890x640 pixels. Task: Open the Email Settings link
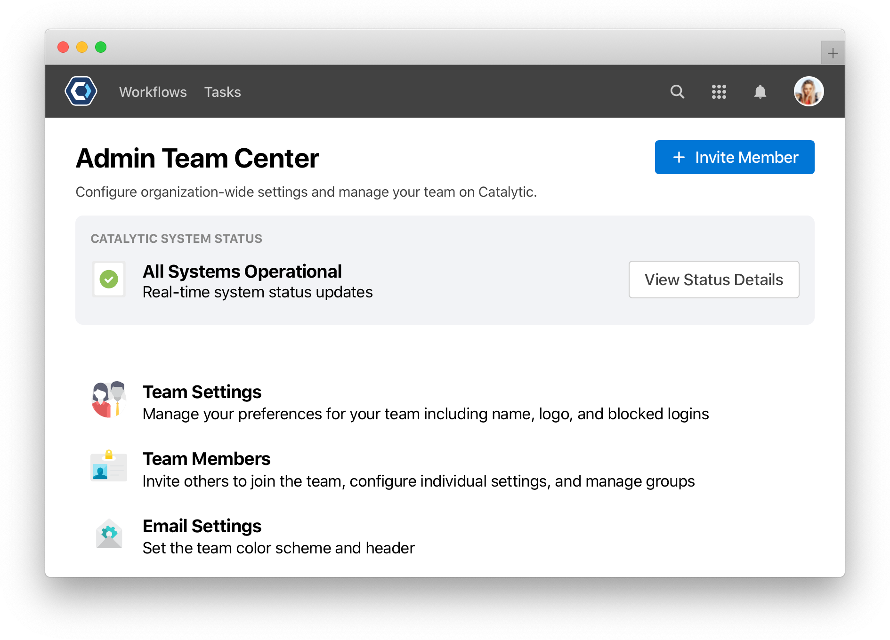pyautogui.click(x=202, y=526)
